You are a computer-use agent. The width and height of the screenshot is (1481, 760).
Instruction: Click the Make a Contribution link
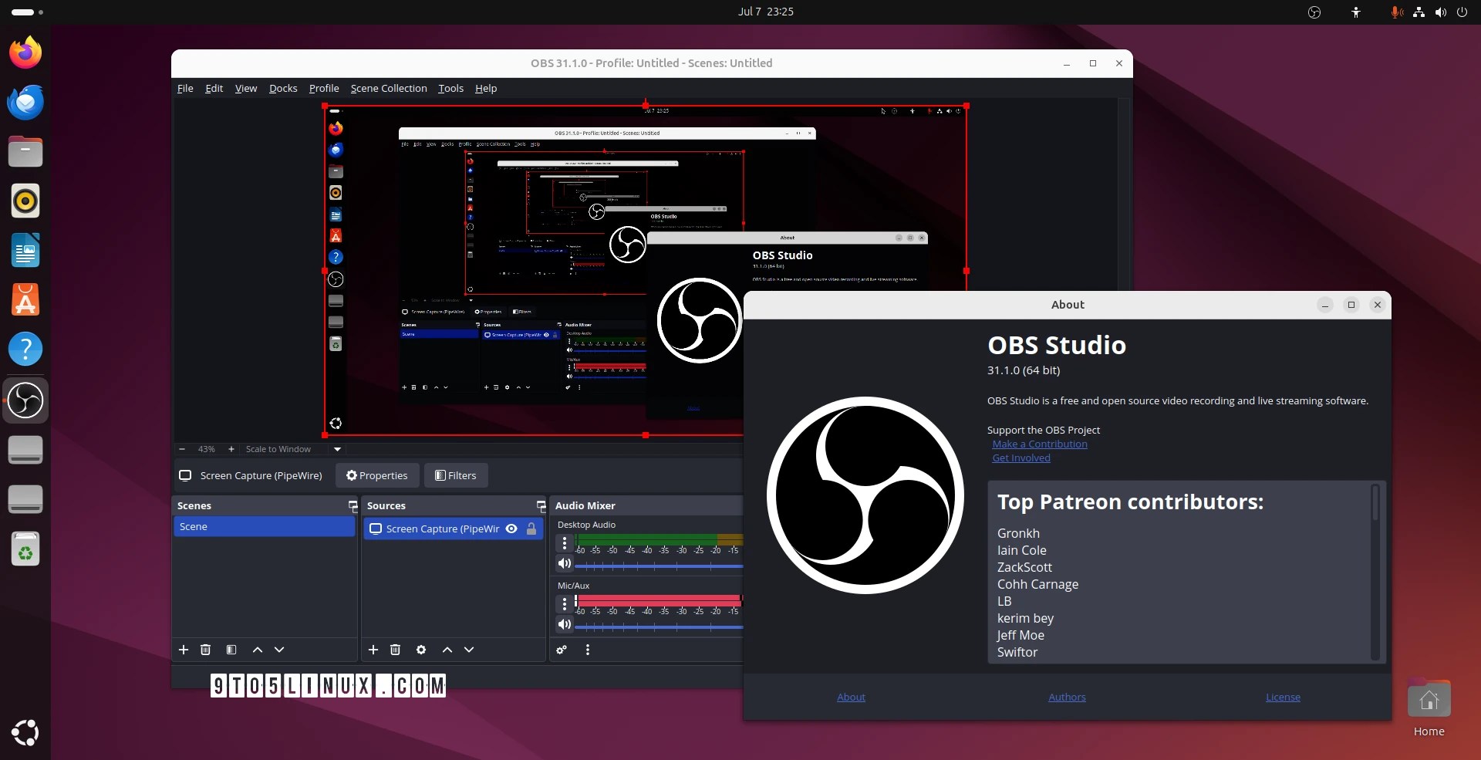1040,444
